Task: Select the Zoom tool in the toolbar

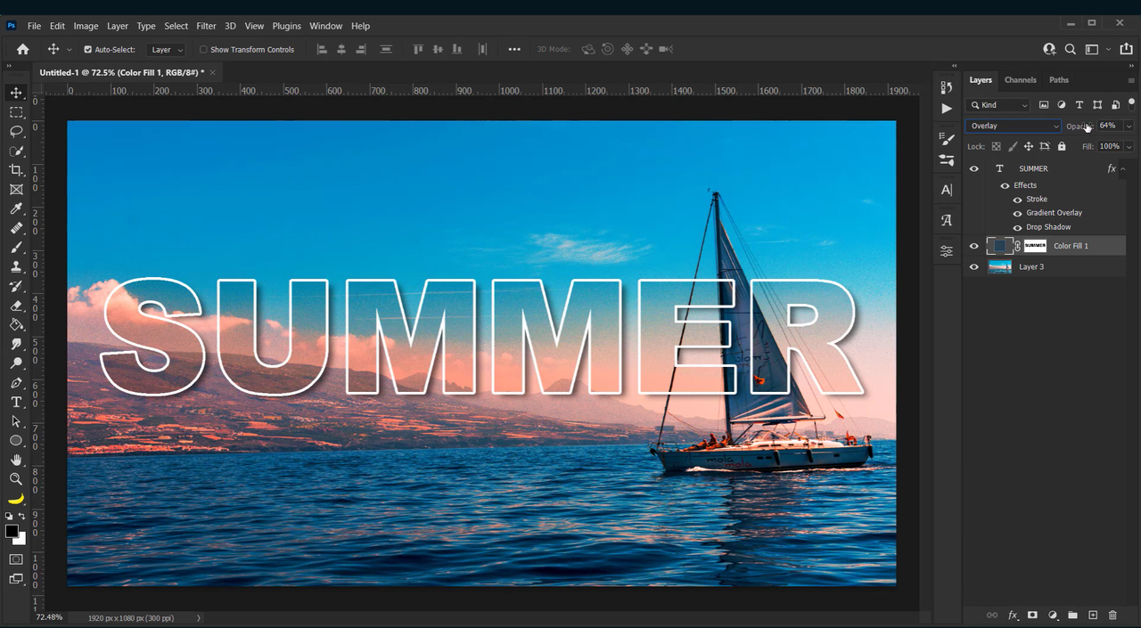Action: pyautogui.click(x=16, y=479)
